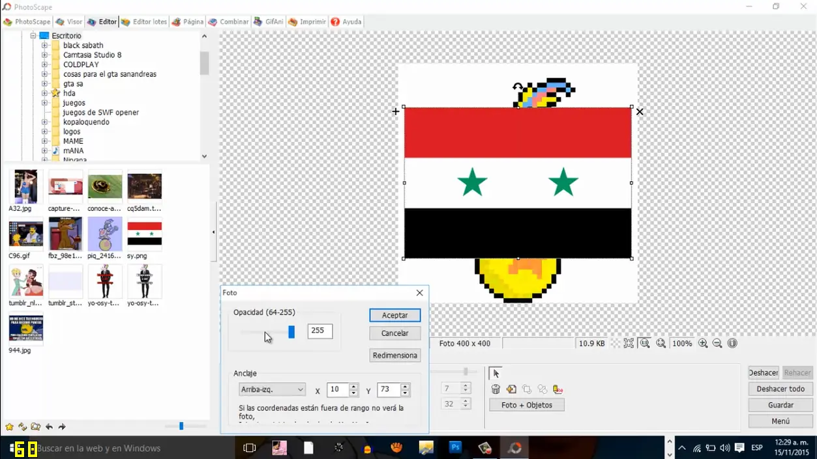Open the sy.png flag thumbnail
The height and width of the screenshot is (459, 817).
(x=145, y=234)
